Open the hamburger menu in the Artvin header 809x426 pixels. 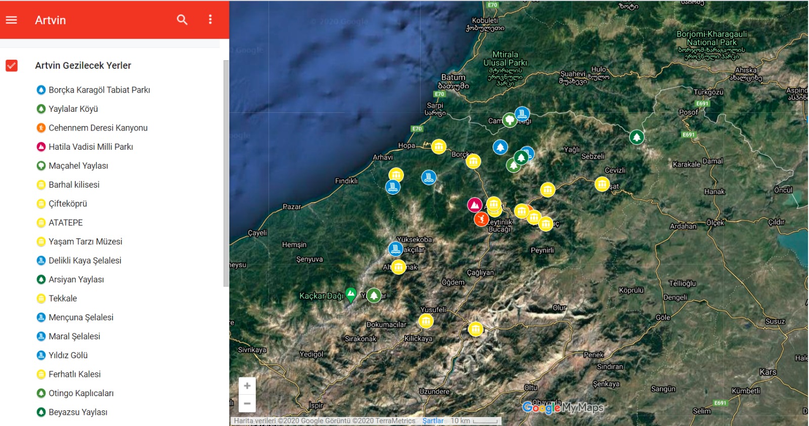[x=11, y=20]
